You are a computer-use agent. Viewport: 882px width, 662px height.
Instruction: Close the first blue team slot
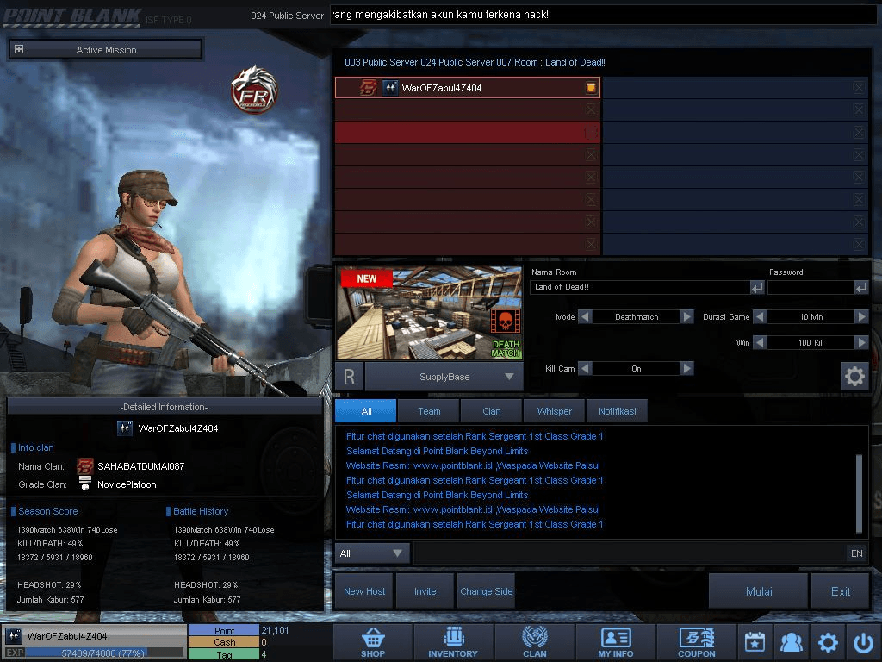click(859, 87)
